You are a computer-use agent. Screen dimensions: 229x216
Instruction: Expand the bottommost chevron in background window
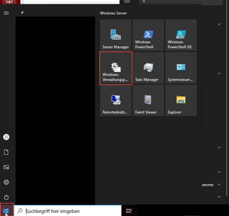[x=219, y=197]
